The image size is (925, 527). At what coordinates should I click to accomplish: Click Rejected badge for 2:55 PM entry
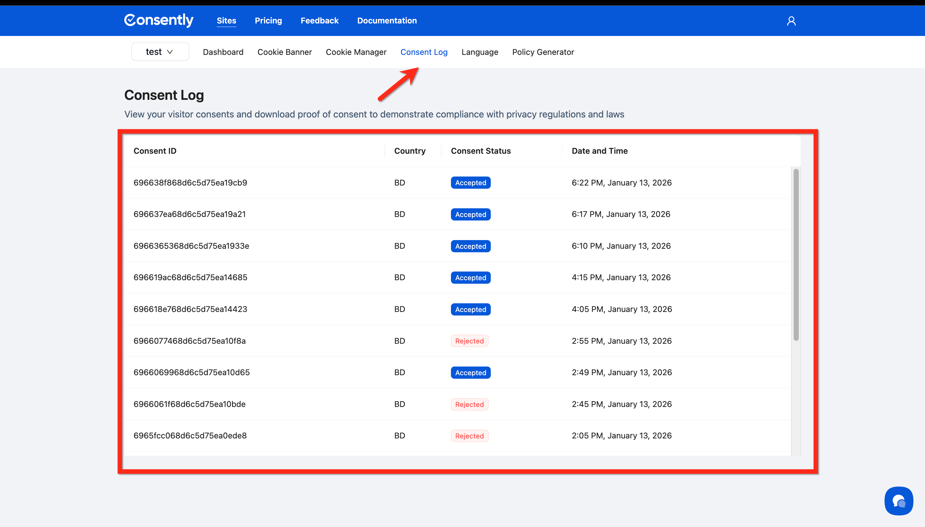coord(469,341)
